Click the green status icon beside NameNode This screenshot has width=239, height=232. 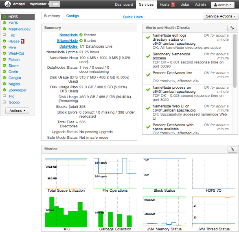81,35
